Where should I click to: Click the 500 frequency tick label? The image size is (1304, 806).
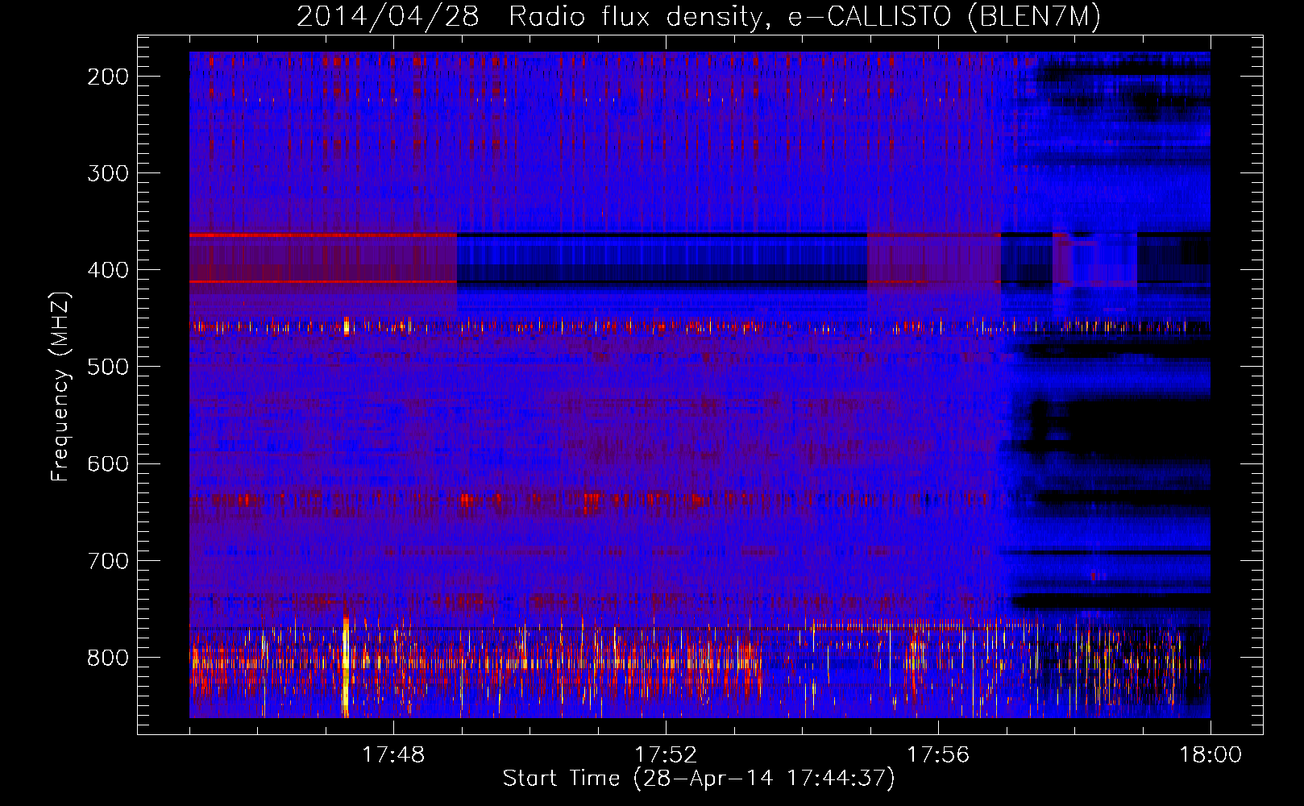[108, 367]
